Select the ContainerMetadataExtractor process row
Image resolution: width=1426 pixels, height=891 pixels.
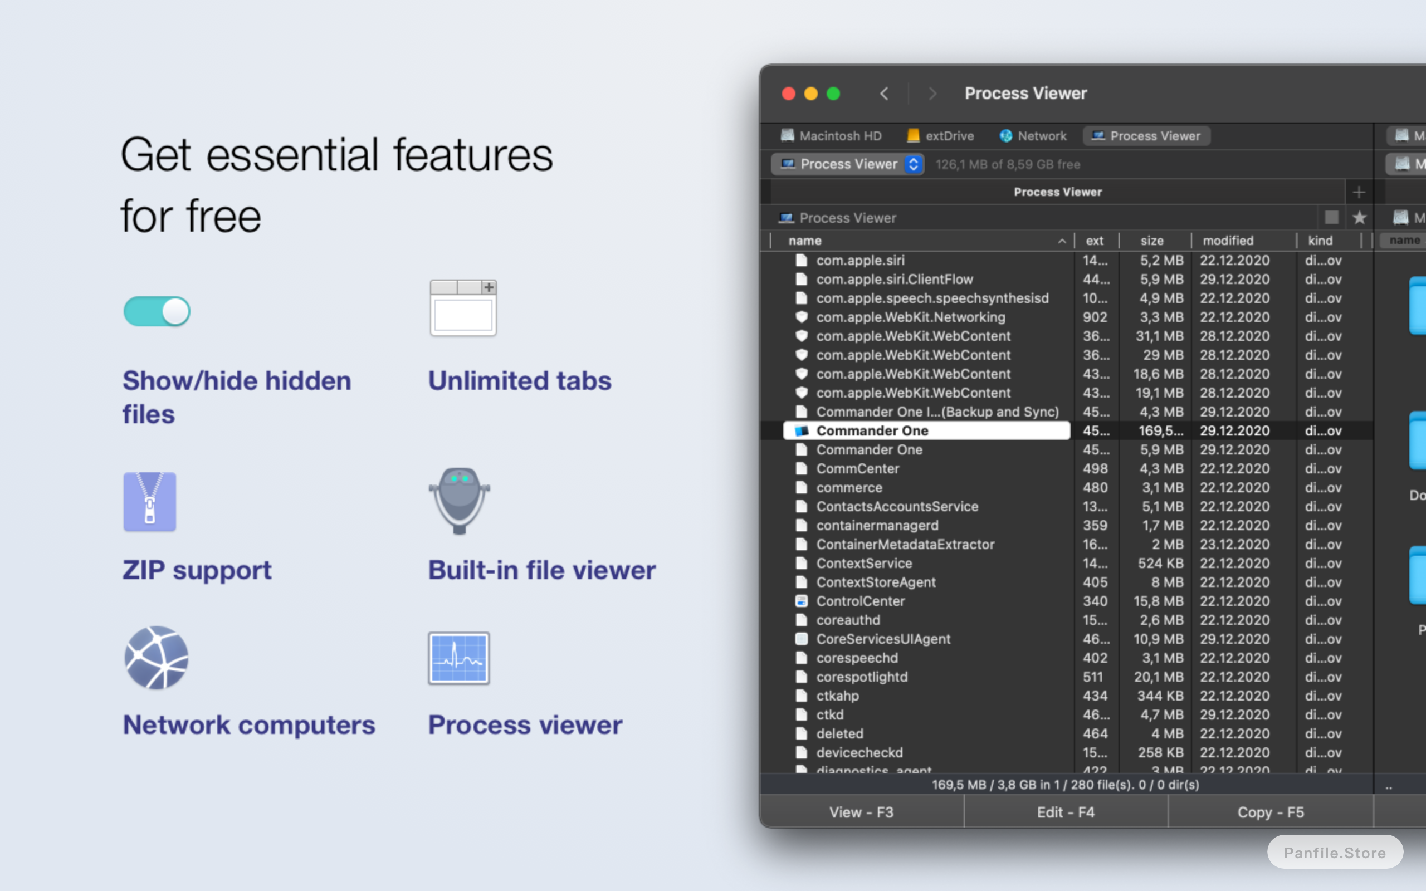coord(1067,545)
